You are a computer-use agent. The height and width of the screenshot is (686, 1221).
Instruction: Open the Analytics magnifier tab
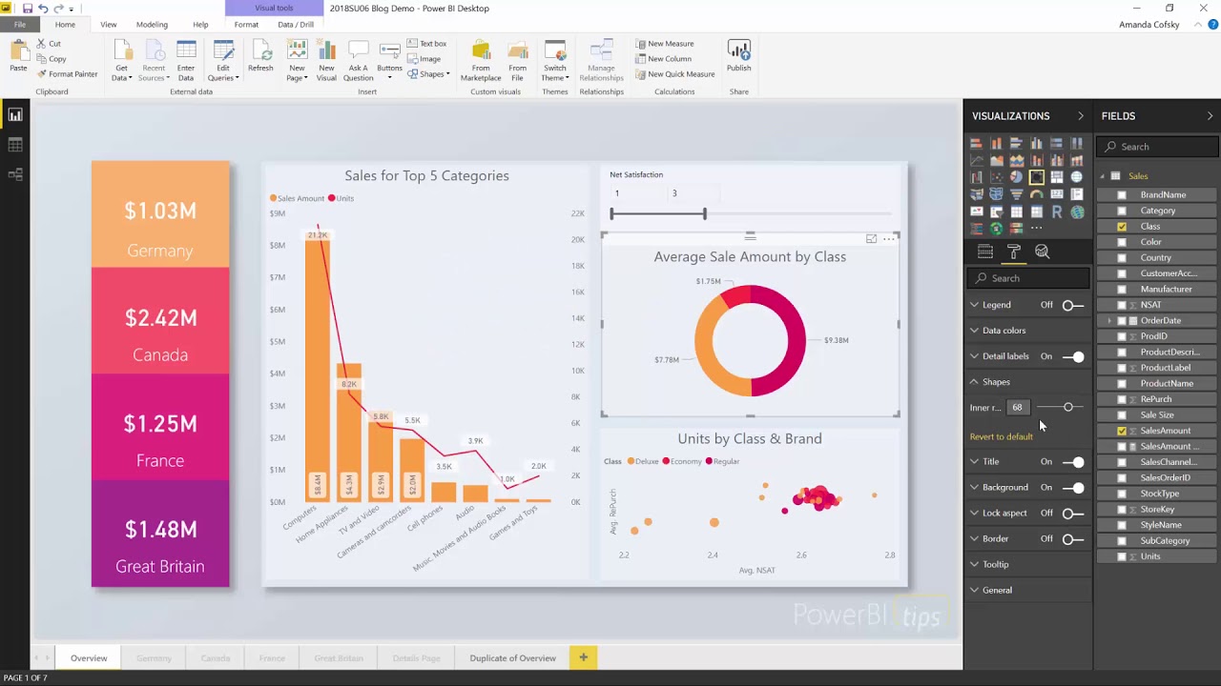(1042, 252)
